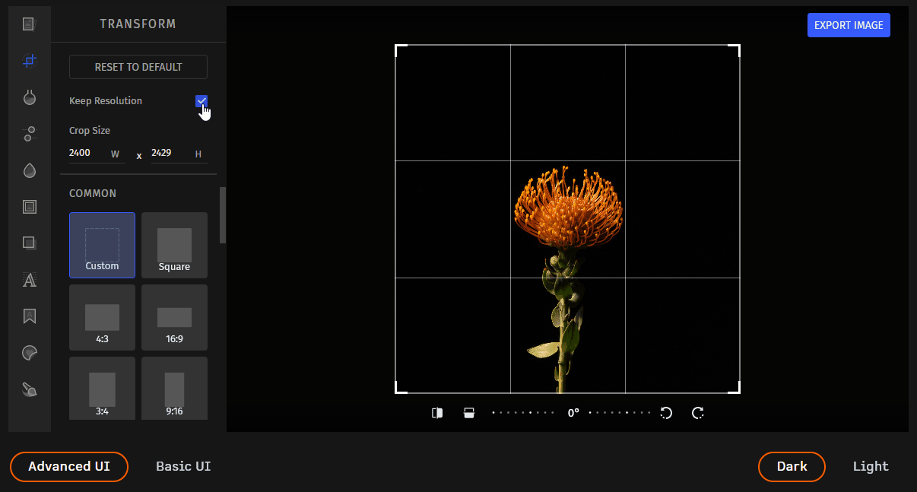The height and width of the screenshot is (492, 917).
Task: Flip the image vertically
Action: click(x=469, y=412)
